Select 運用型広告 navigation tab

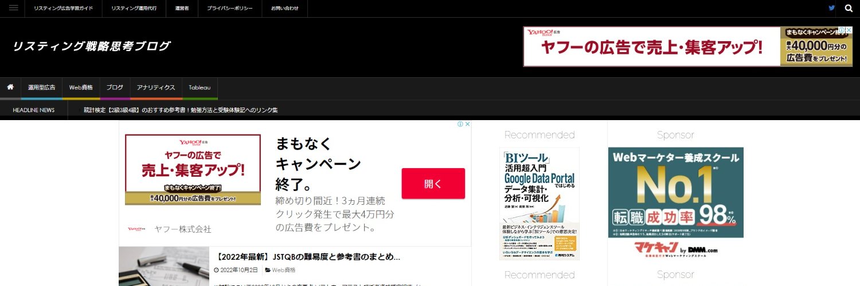42,88
